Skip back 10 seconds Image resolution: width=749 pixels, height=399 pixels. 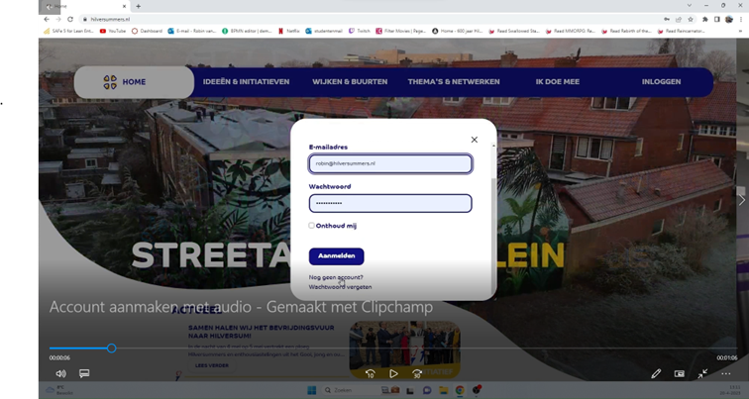point(370,373)
